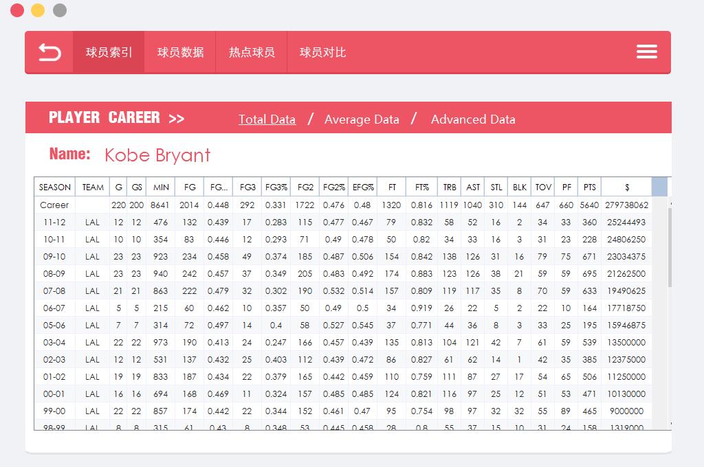The height and width of the screenshot is (467, 704).
Task: Show Advanced Data view
Action: pyautogui.click(x=473, y=119)
